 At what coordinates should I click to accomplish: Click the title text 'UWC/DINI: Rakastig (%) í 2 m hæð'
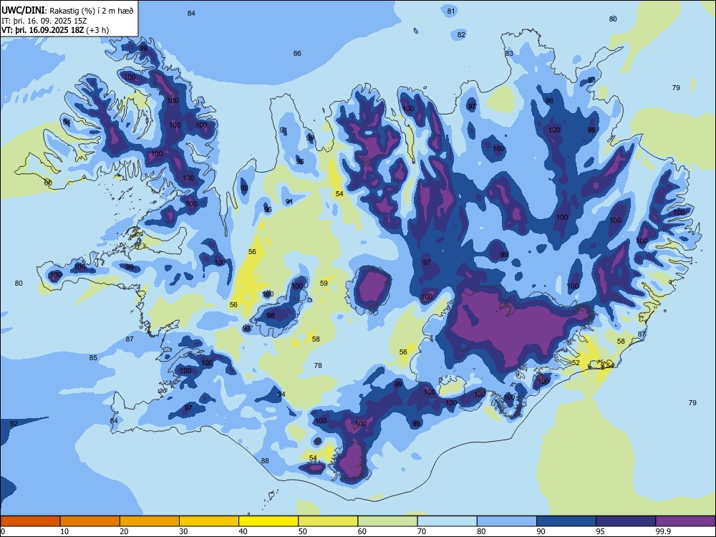tap(67, 11)
